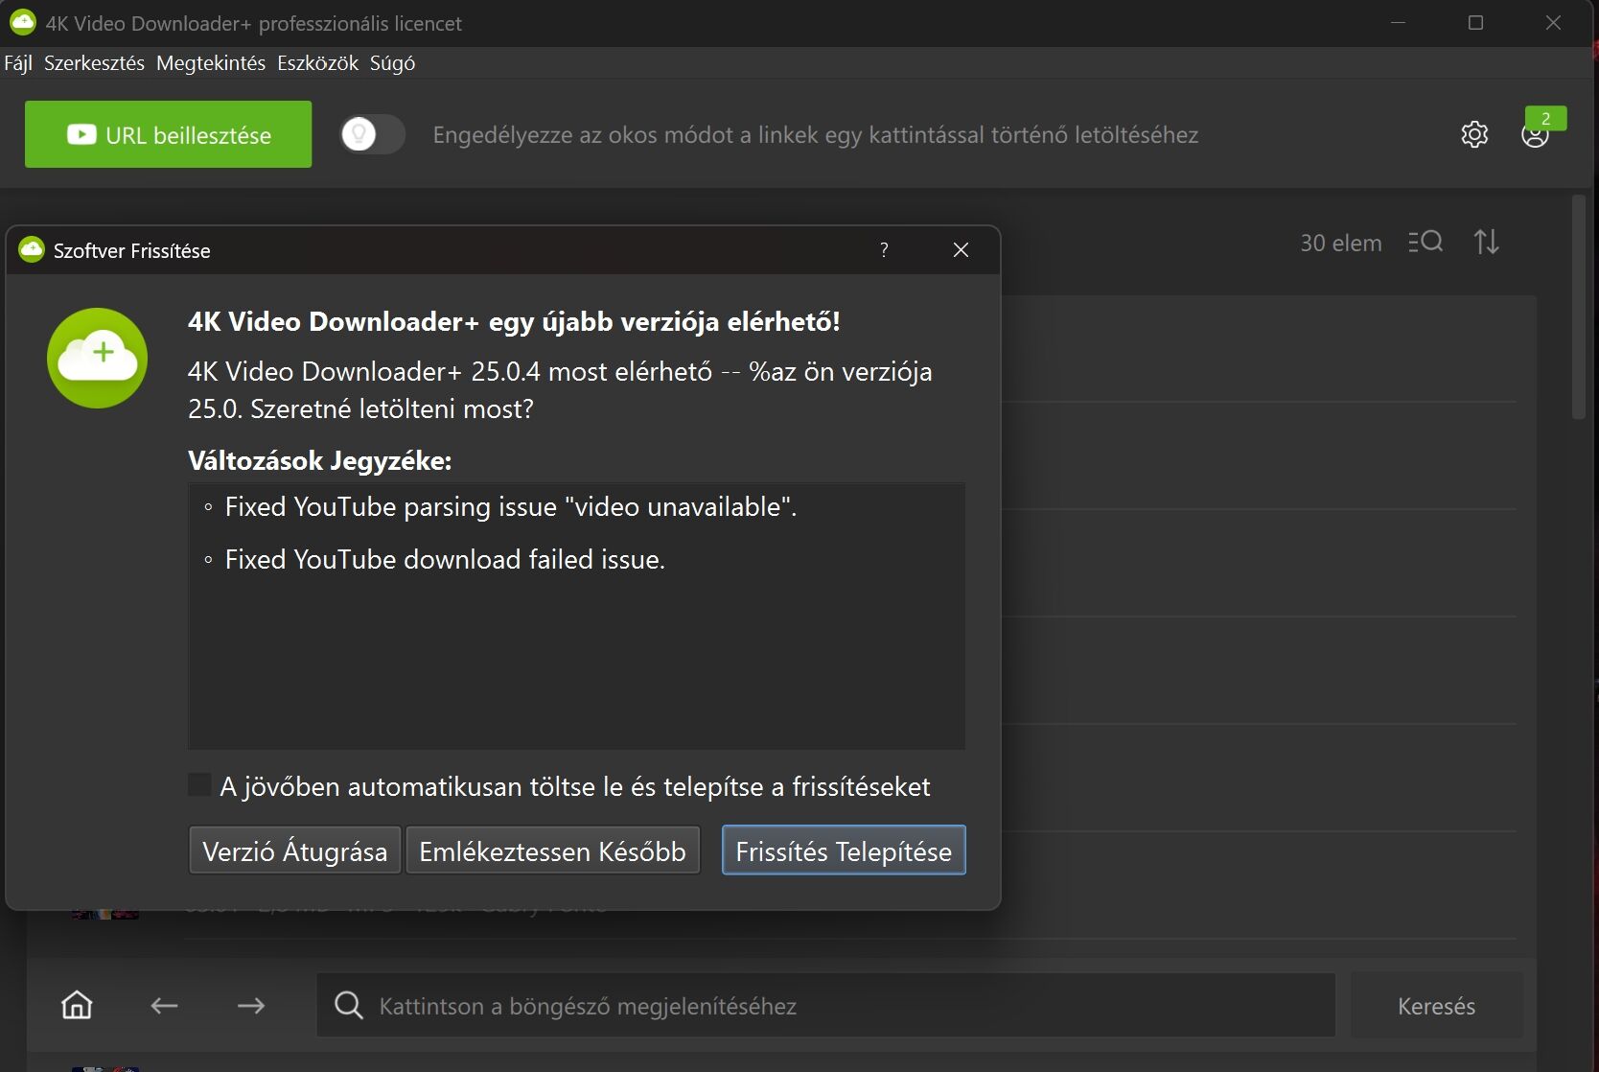1599x1072 pixels.
Task: Check automatic update download and install checkbox
Action: tap(199, 785)
